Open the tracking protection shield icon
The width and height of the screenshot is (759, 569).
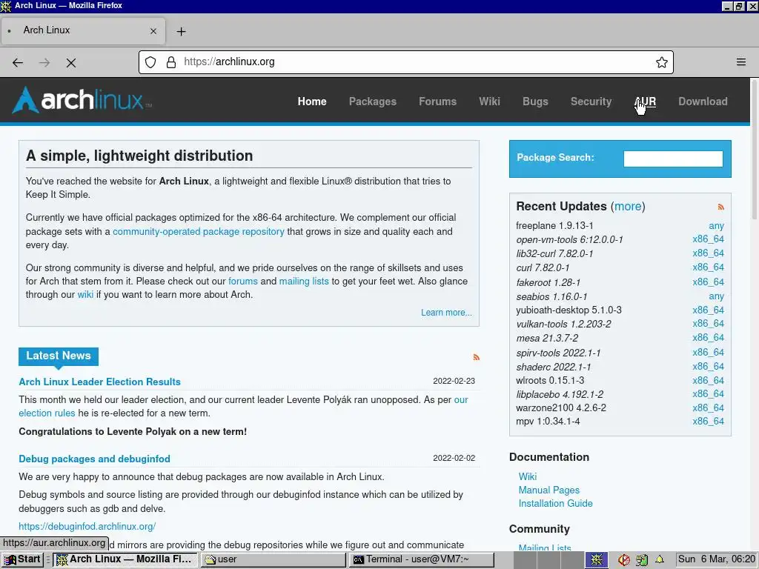tap(150, 62)
